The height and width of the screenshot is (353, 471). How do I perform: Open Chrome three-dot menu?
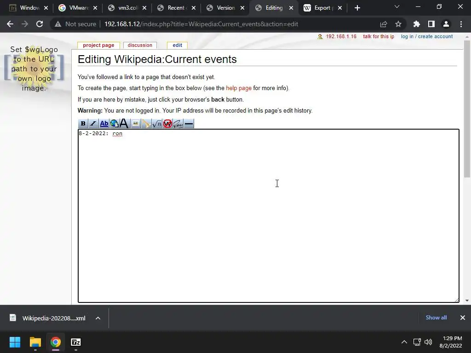(x=461, y=24)
